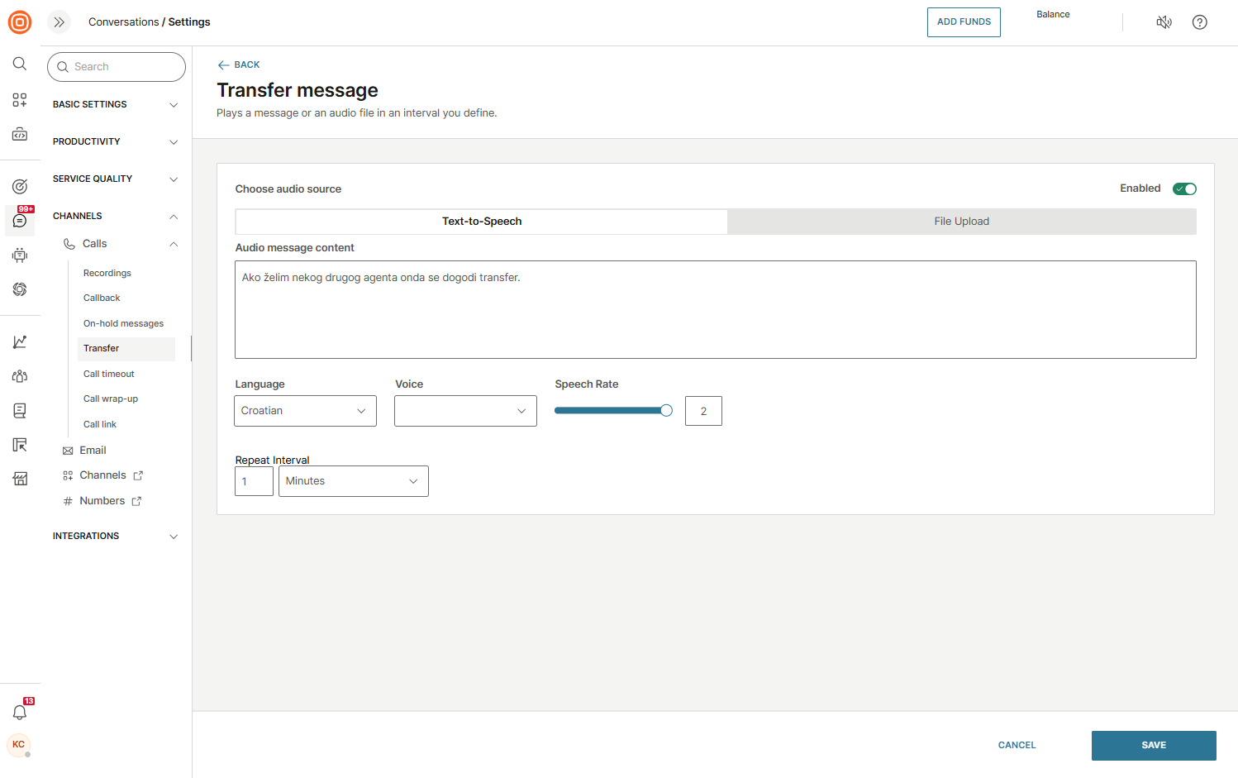Click the analytics line-chart icon
Screen dimensions: 1238x778
(19, 341)
